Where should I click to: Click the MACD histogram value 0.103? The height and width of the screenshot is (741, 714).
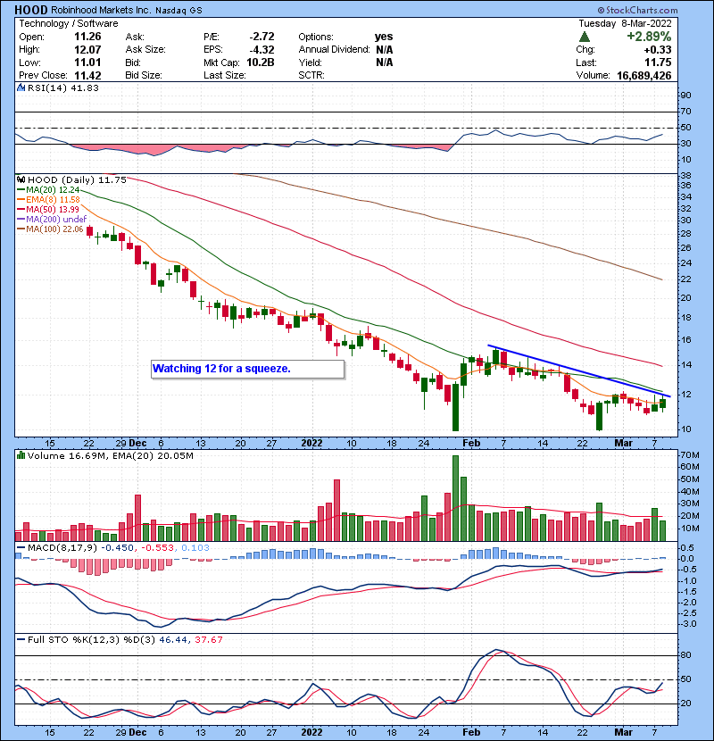[x=195, y=548]
